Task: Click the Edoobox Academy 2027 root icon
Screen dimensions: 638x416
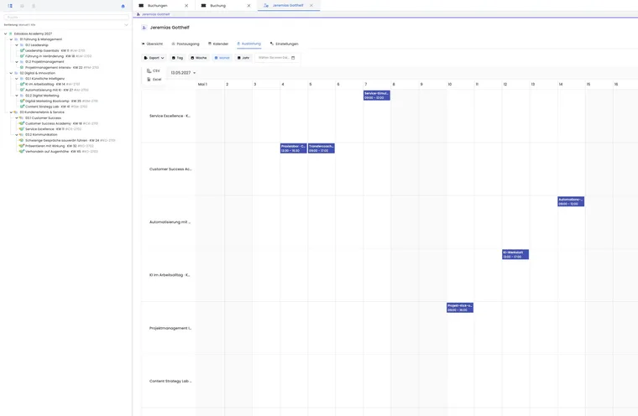Action: [x=11, y=34]
